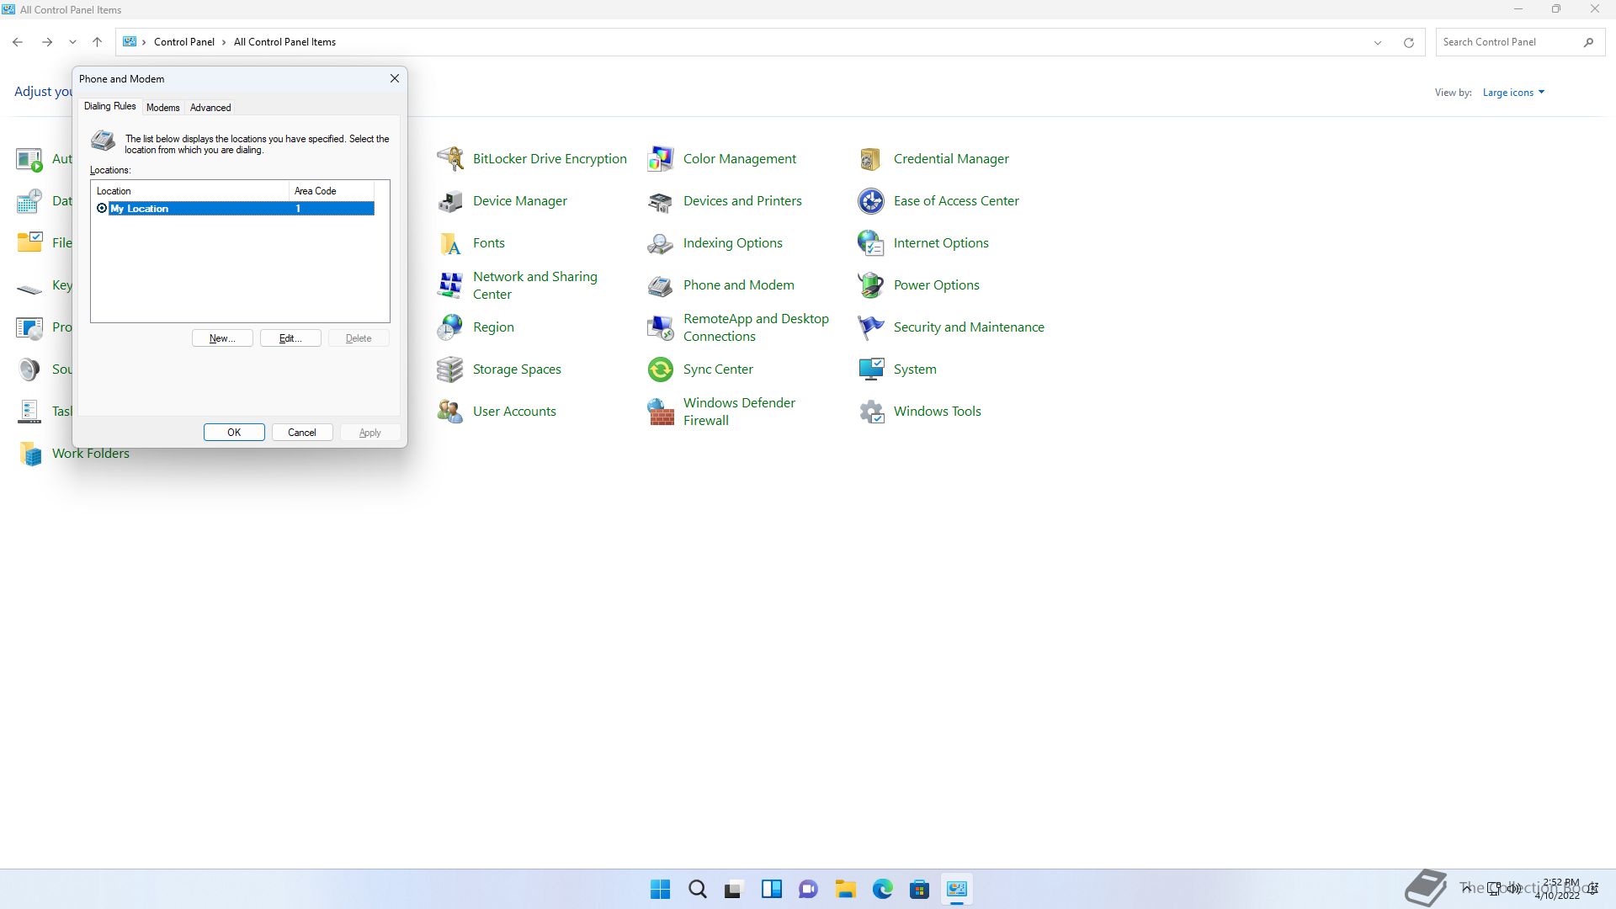Open taskbar Search magnifier

click(698, 889)
